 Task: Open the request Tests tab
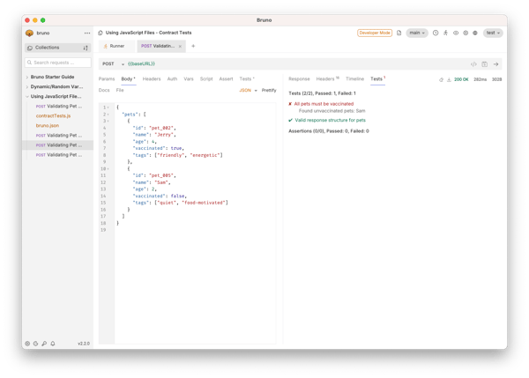click(x=247, y=79)
